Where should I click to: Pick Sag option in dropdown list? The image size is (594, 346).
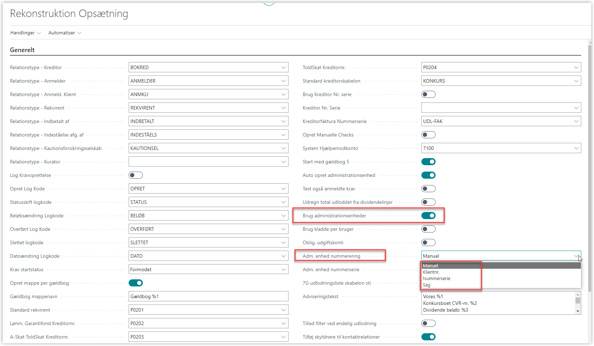click(427, 285)
